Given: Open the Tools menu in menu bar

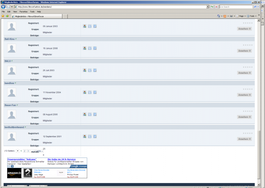Looking at the screenshot, I should tap(32, 12).
